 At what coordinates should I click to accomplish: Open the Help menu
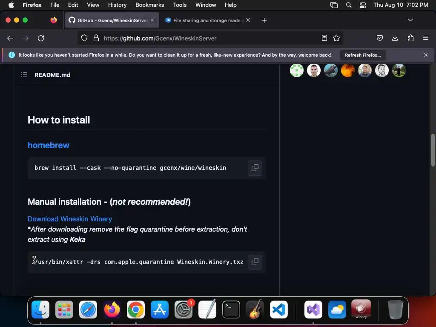point(230,5)
